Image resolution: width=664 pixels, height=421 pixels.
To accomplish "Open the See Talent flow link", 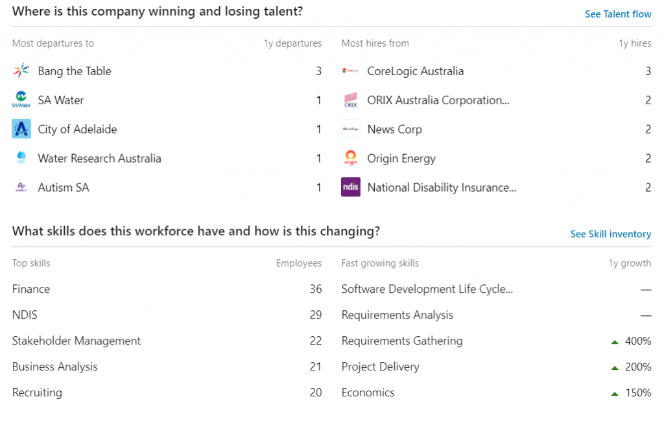I will click(618, 14).
